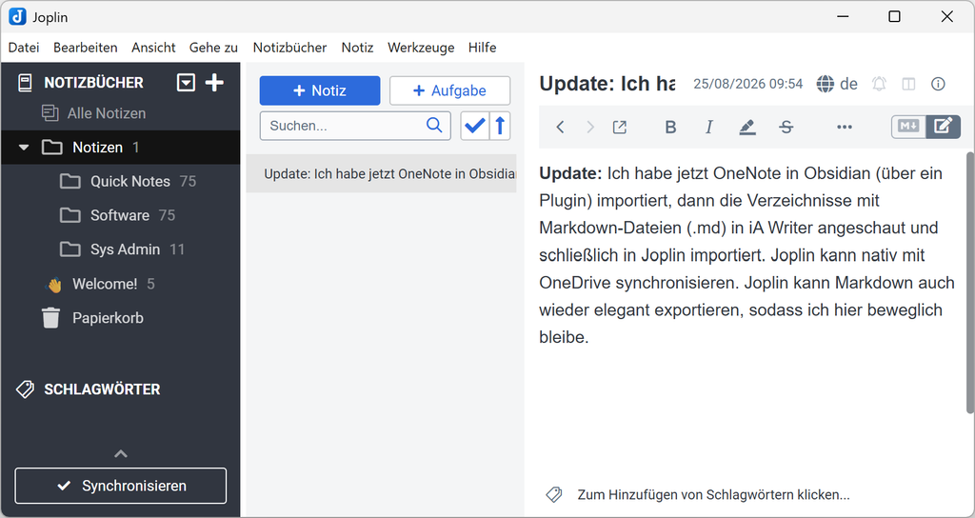Go back with the left arrow
The height and width of the screenshot is (518, 975).
[x=560, y=127]
